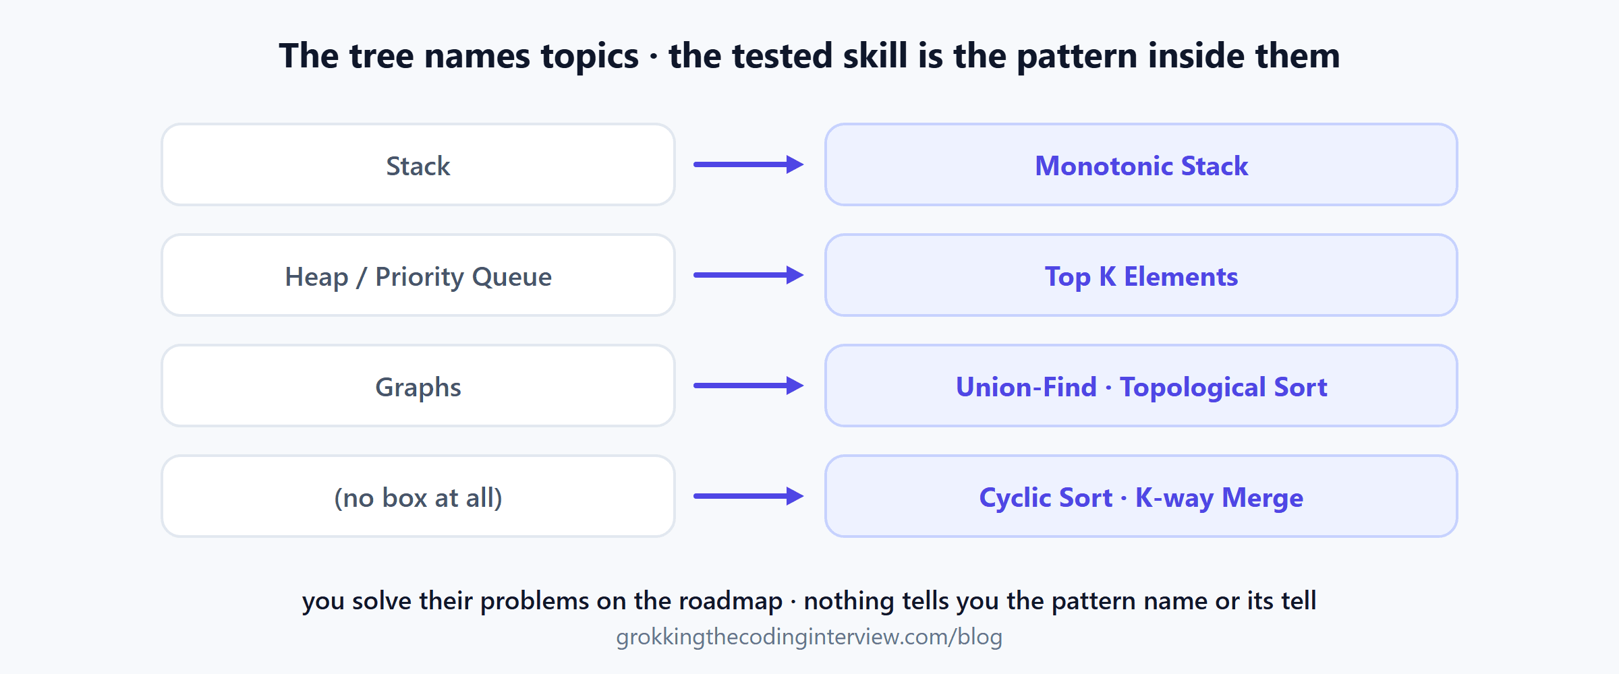Click the phrase 'pattern inside them' in title
The width and height of the screenshot is (1619, 674).
click(1178, 56)
